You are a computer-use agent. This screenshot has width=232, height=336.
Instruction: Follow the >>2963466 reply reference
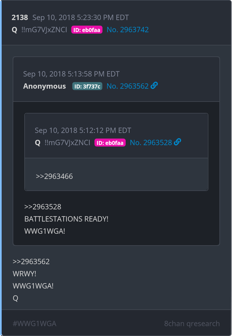pyautogui.click(x=54, y=176)
